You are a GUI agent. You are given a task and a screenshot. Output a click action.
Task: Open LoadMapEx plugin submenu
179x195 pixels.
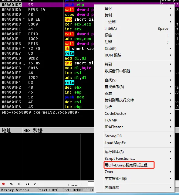pos(138,143)
